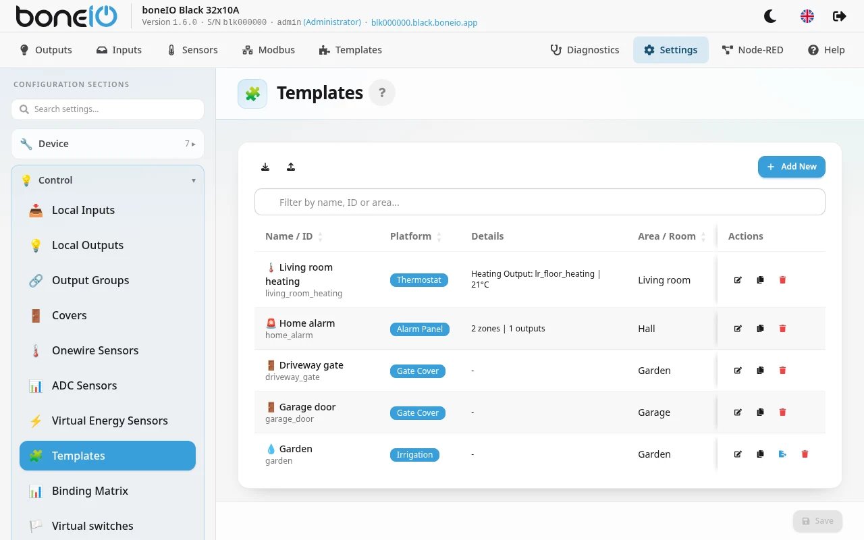Viewport: 864px width, 540px height.
Task: Delete the Garden irrigation template
Action: (x=805, y=454)
